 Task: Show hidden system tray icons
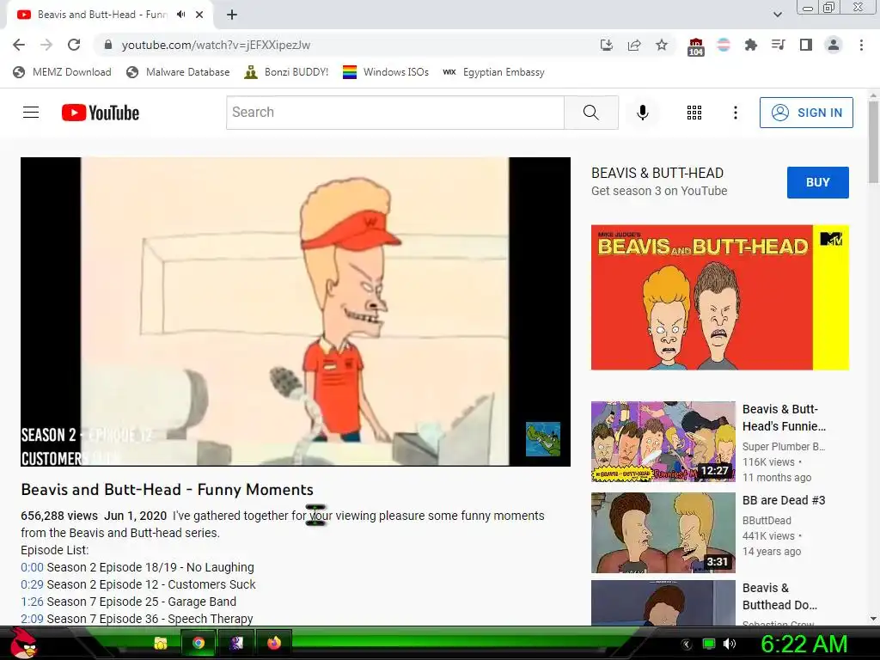point(686,645)
